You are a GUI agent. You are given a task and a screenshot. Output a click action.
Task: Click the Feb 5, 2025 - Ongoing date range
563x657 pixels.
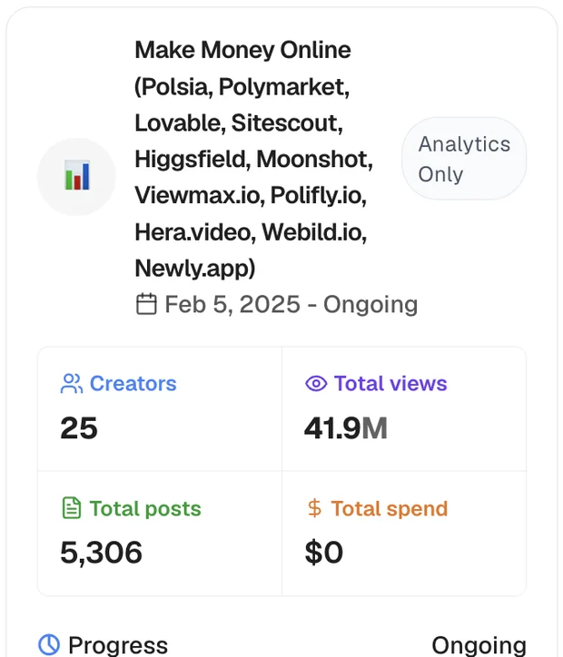tap(291, 304)
